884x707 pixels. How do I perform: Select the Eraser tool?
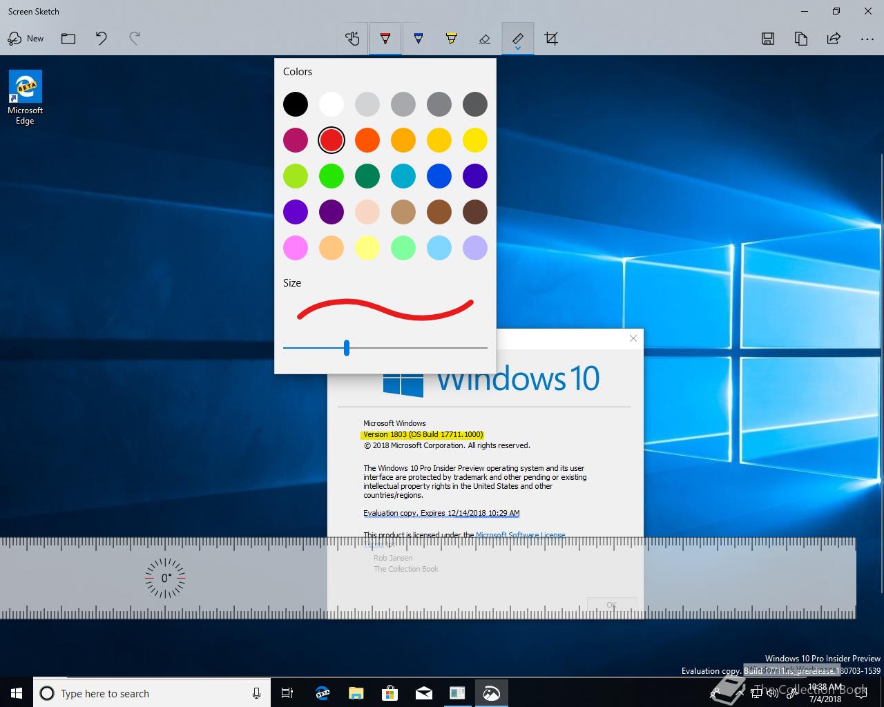click(x=485, y=39)
